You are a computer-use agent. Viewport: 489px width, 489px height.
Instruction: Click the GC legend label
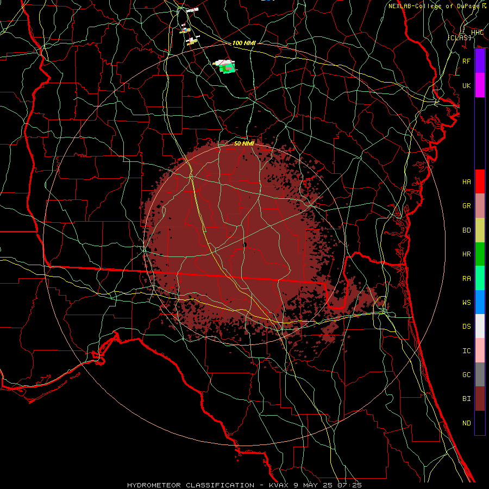[x=467, y=374]
